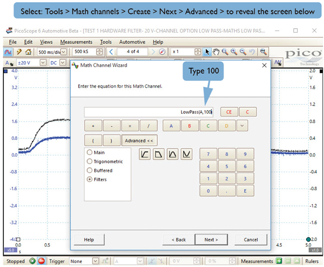
Task: Select the Main radio button
Action: point(90,152)
